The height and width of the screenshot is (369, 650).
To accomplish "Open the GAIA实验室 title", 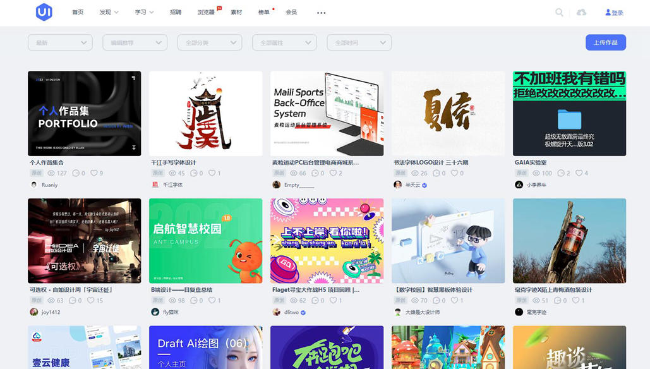I will tap(531, 162).
